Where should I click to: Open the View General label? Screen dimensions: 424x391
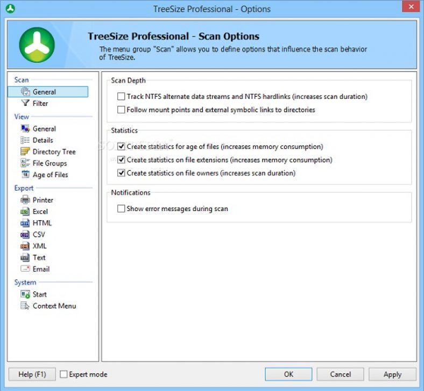click(x=44, y=128)
